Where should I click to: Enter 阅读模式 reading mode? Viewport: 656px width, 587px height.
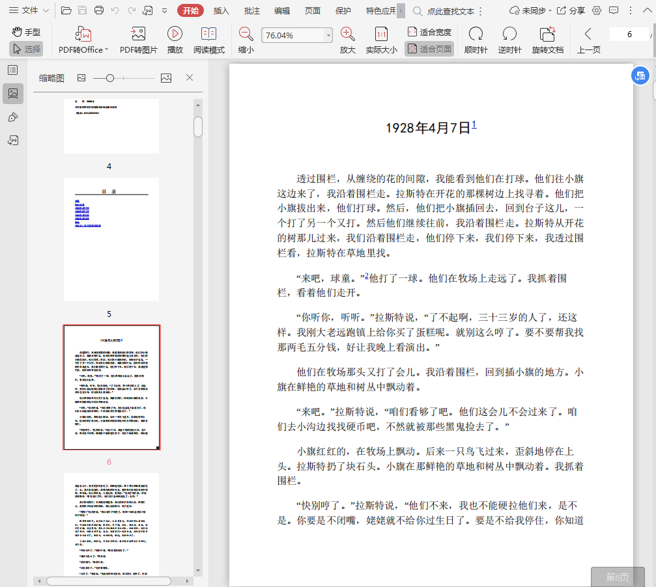click(x=208, y=40)
